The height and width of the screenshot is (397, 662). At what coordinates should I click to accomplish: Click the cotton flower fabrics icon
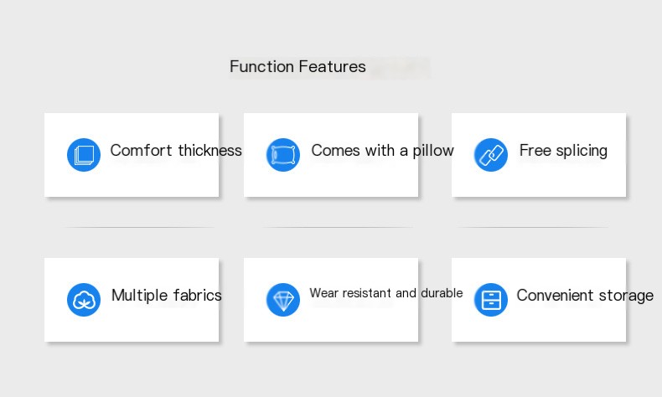coord(84,300)
